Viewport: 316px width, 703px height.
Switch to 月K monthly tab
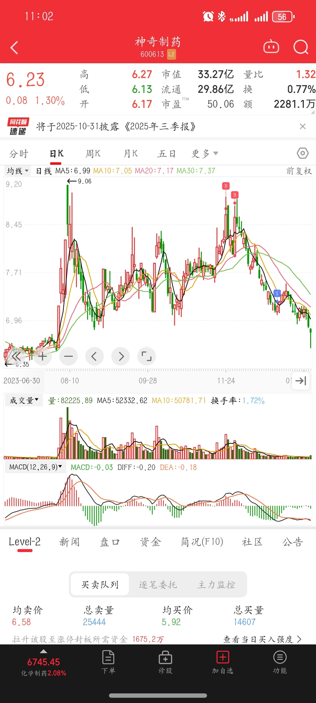[x=131, y=154]
